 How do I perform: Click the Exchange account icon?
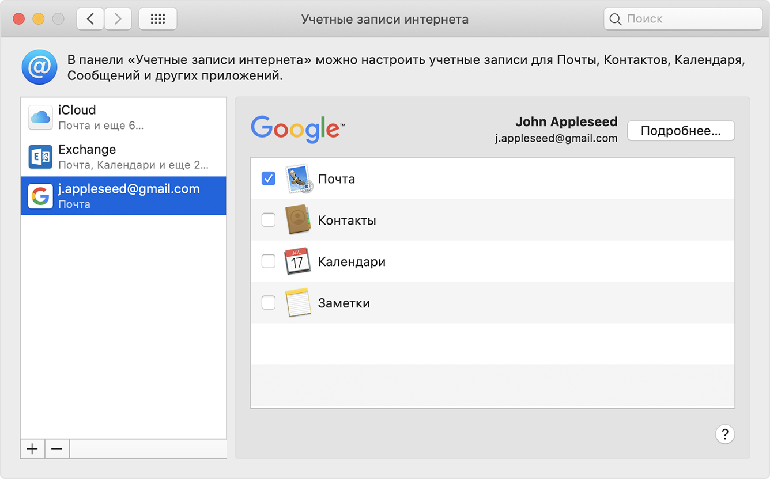point(40,157)
